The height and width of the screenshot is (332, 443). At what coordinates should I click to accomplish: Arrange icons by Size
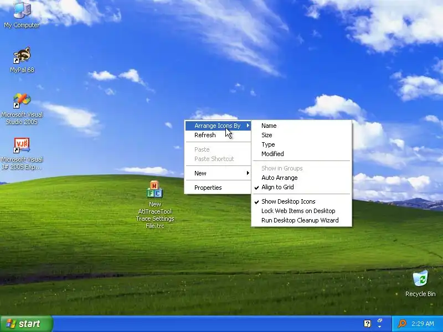pyautogui.click(x=301, y=135)
